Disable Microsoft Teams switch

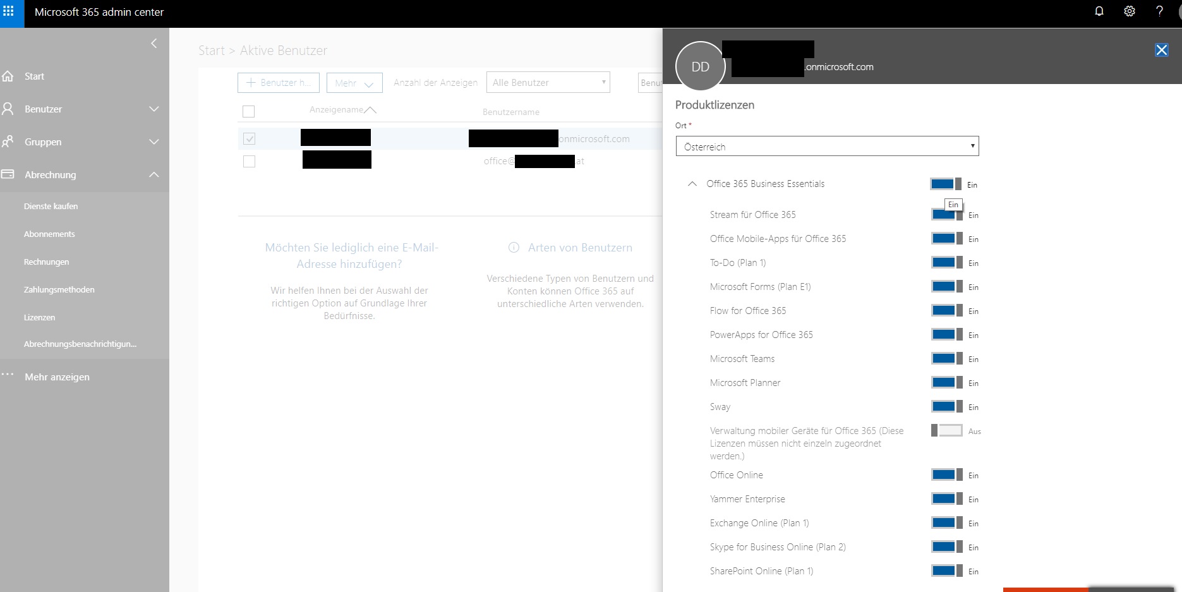pos(947,358)
